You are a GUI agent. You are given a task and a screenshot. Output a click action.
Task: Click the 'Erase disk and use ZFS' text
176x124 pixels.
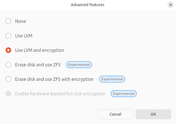tap(38, 65)
